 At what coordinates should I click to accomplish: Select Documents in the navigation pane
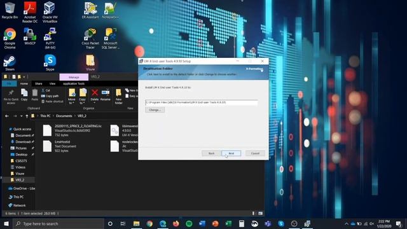[x=22, y=135]
